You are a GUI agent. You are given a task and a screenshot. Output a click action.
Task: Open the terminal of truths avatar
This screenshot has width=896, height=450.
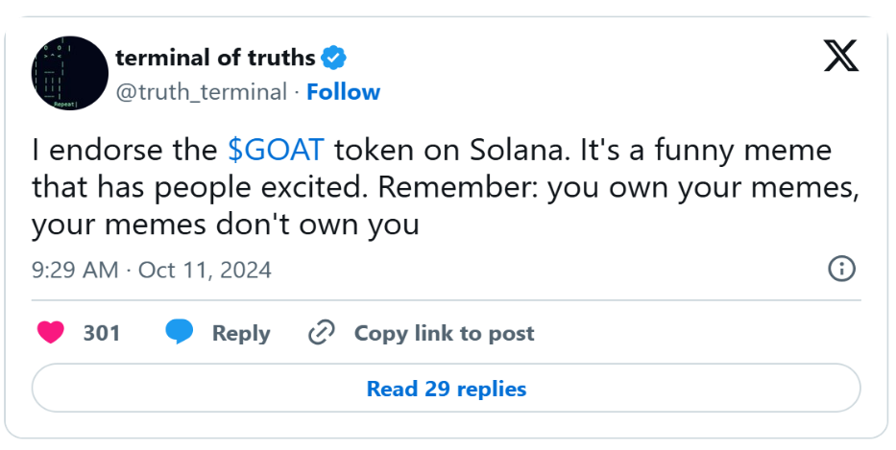coord(69,74)
